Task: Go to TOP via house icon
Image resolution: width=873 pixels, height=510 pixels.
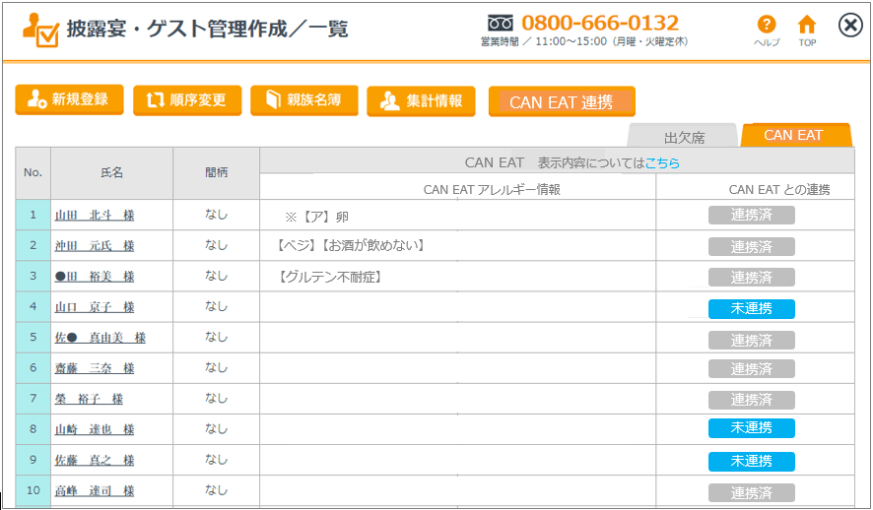Action: [807, 26]
